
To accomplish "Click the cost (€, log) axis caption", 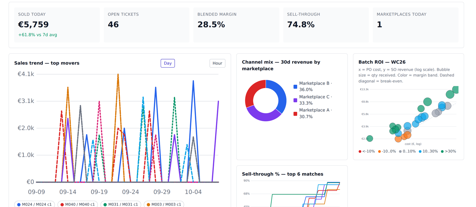I will tap(413, 144).
